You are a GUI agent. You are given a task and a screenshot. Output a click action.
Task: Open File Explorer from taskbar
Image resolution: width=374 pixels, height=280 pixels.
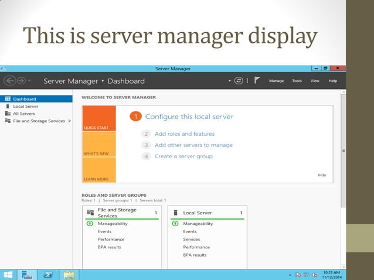(x=69, y=274)
